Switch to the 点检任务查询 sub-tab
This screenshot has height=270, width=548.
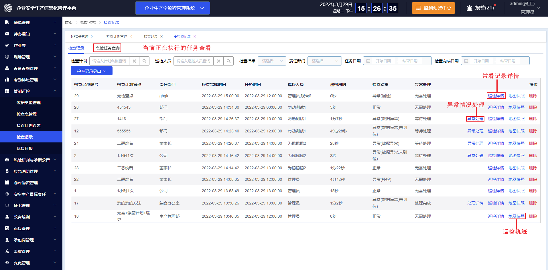107,48
